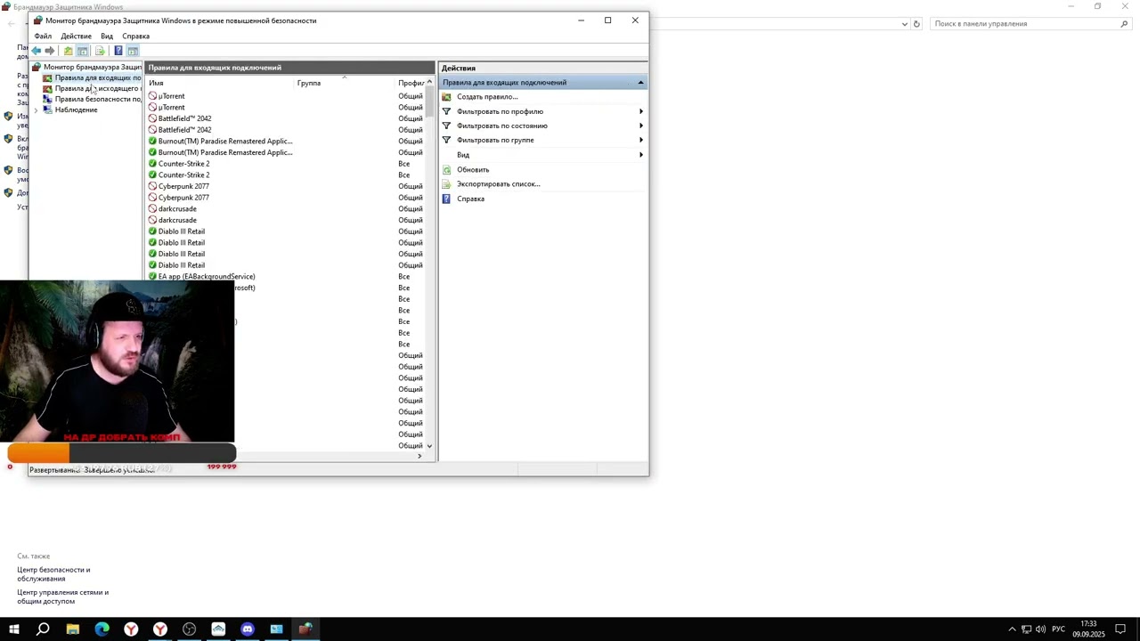Click the Back arrow in firewall toolbar

(x=37, y=51)
